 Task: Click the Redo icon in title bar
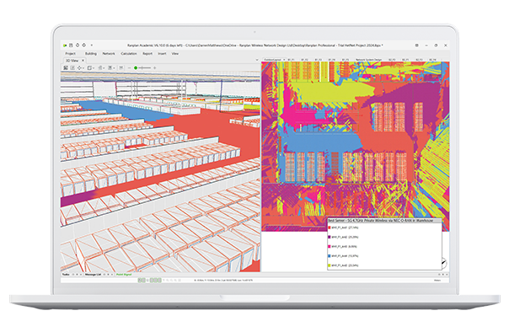pyautogui.click(x=83, y=46)
